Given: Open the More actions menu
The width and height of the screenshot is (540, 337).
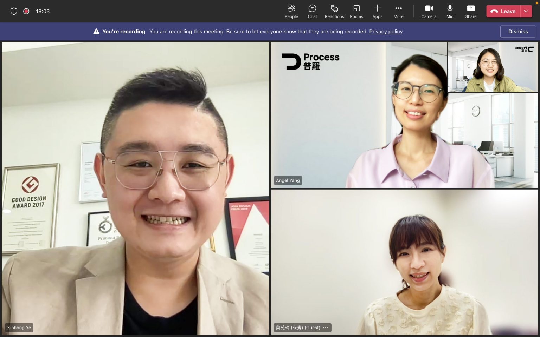Looking at the screenshot, I should coord(398,11).
